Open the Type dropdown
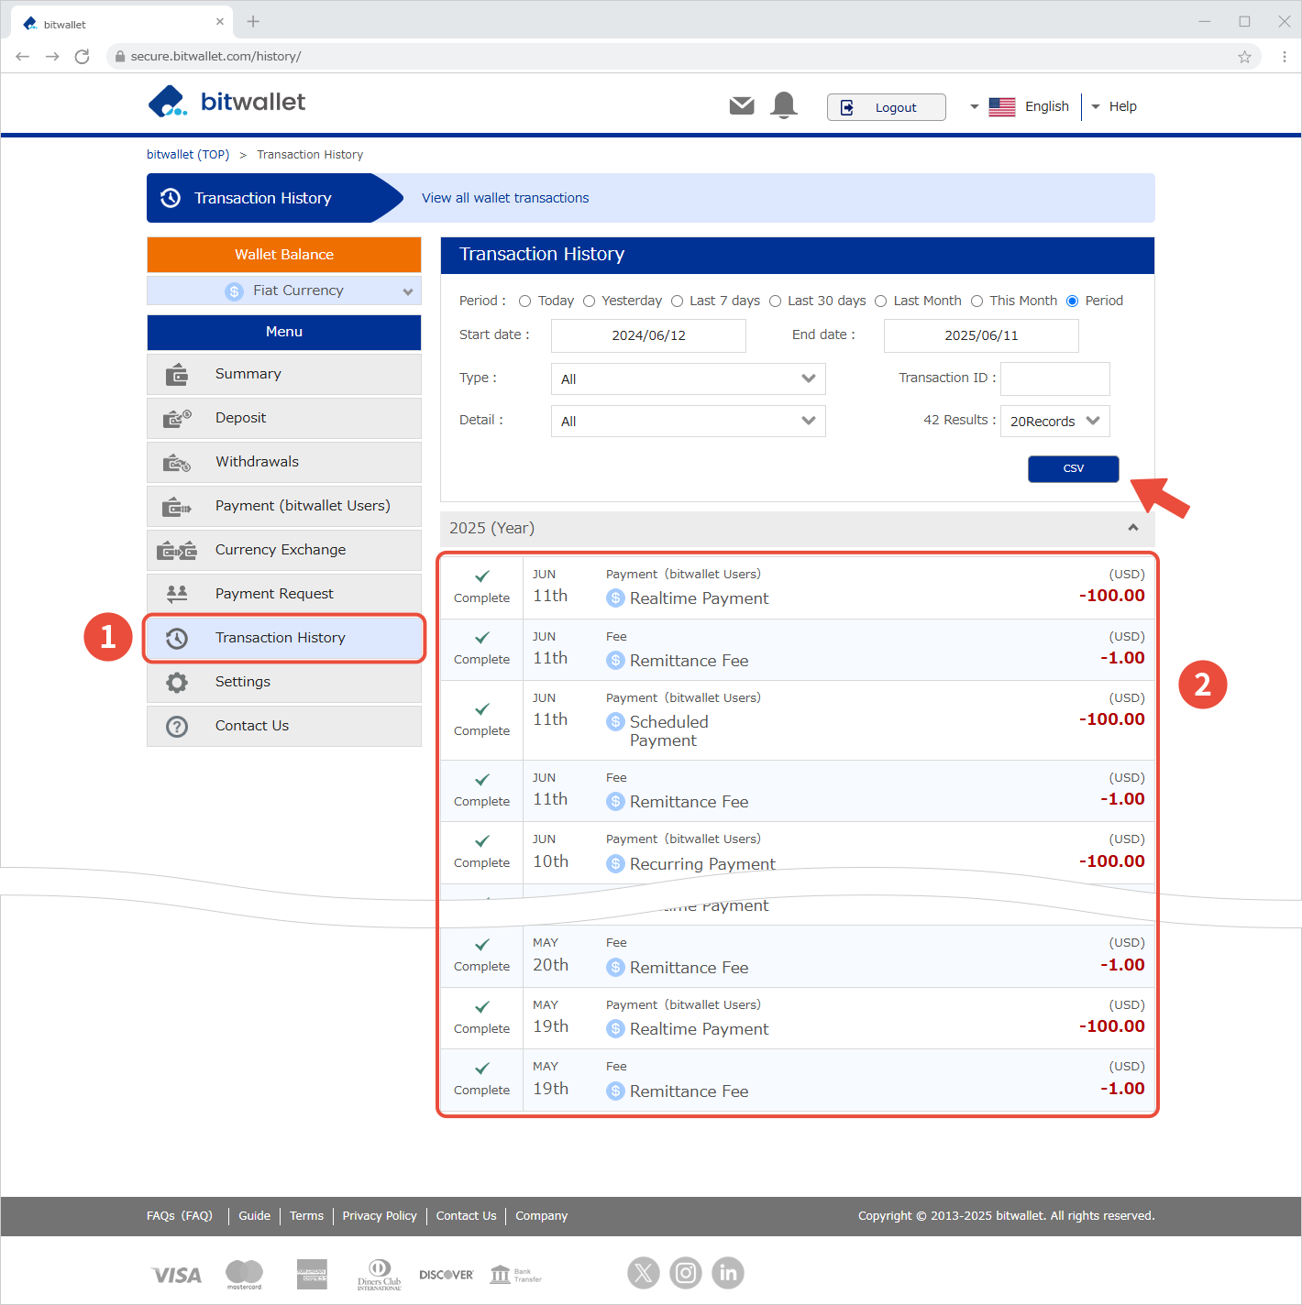This screenshot has height=1305, width=1302. [x=688, y=379]
